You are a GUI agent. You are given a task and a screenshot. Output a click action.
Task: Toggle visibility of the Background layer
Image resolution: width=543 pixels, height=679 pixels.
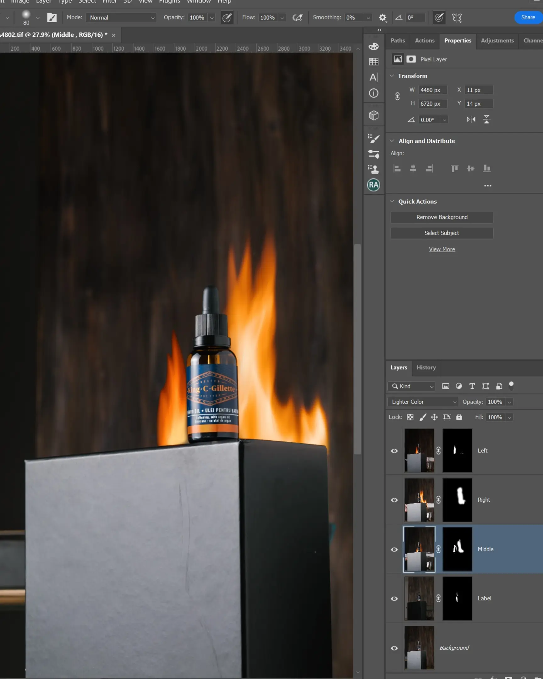(x=394, y=648)
